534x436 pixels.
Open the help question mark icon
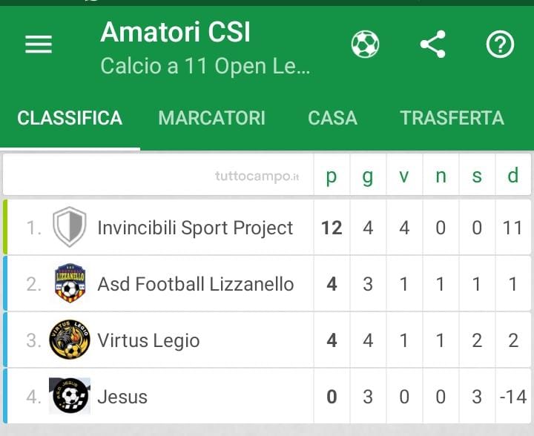[500, 44]
